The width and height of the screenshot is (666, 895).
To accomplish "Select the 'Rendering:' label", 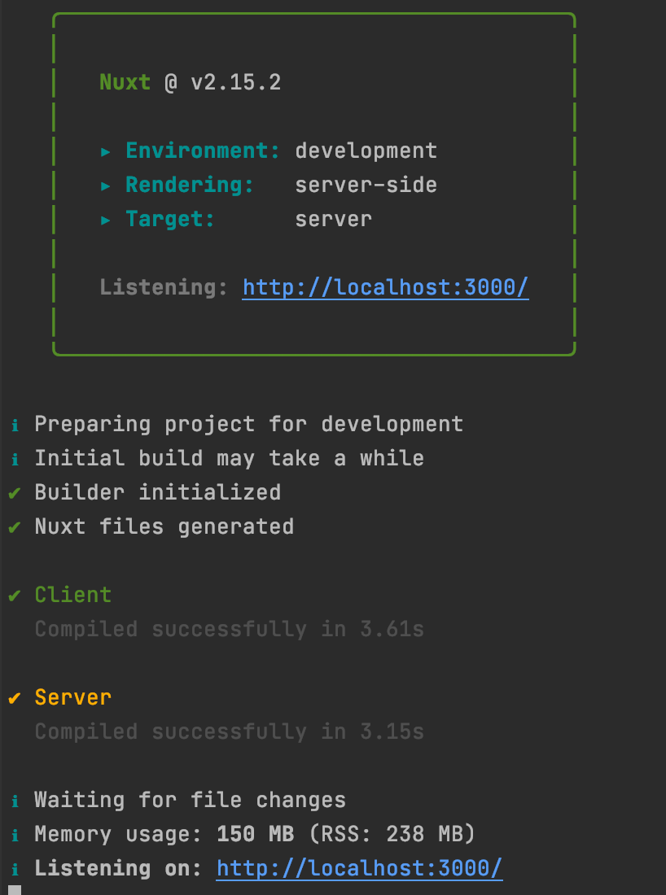I will (x=190, y=186).
